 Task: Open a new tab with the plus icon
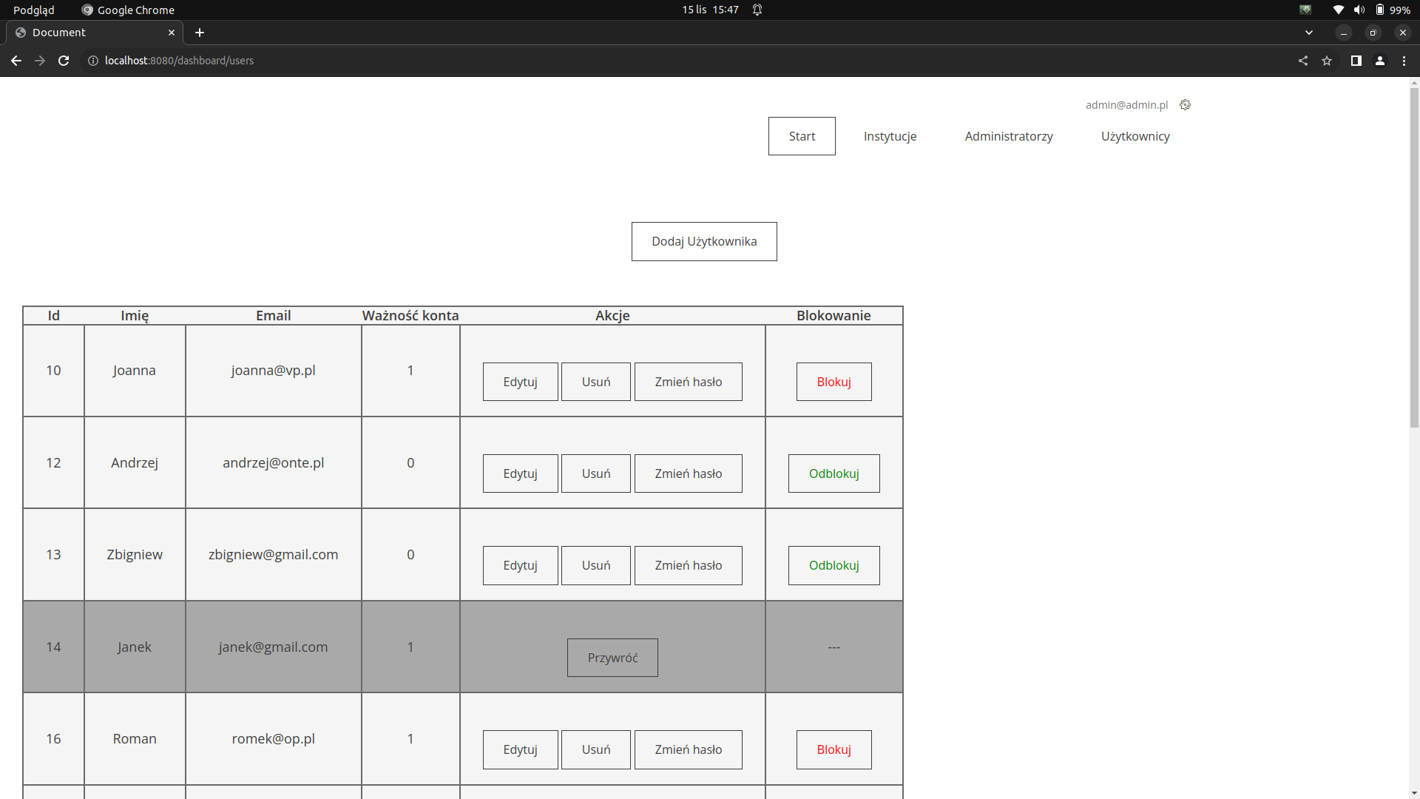(200, 33)
